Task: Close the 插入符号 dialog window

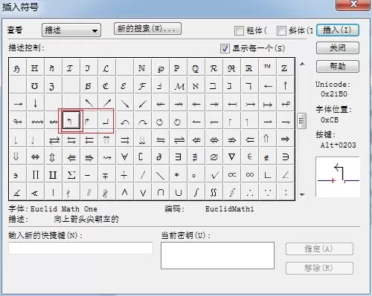Action: [x=353, y=4]
